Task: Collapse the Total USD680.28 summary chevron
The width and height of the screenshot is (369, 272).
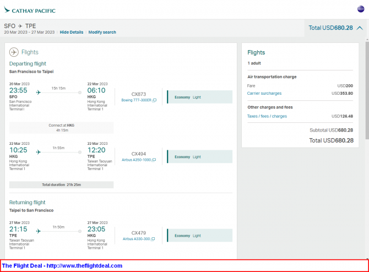Action: pyautogui.click(x=360, y=28)
